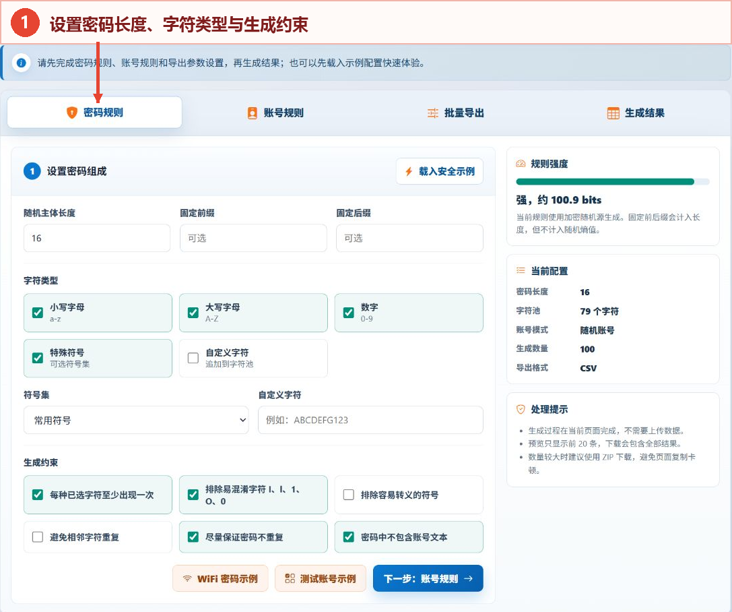Toggle 尽量保证密码不重复 checkbox
Image resolution: width=732 pixels, height=612 pixels.
tap(193, 537)
